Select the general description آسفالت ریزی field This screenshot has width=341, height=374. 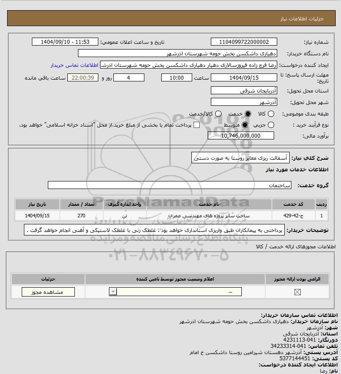point(240,158)
